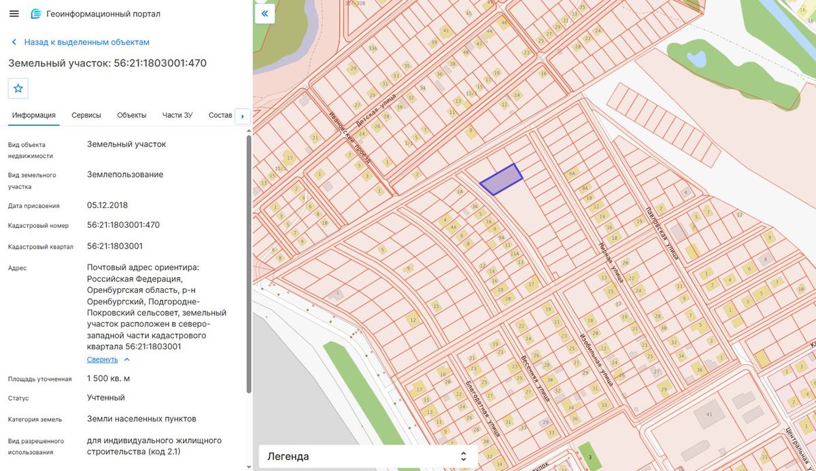Click heading Земельный участок: 56:21:1803001:470
This screenshot has width=816, height=471.
[x=107, y=63]
